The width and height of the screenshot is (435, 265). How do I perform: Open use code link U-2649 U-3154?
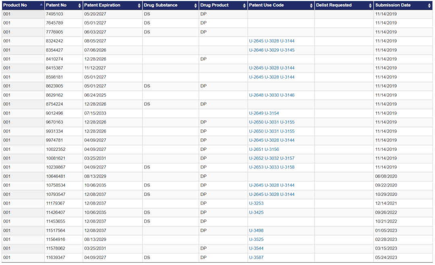point(264,113)
